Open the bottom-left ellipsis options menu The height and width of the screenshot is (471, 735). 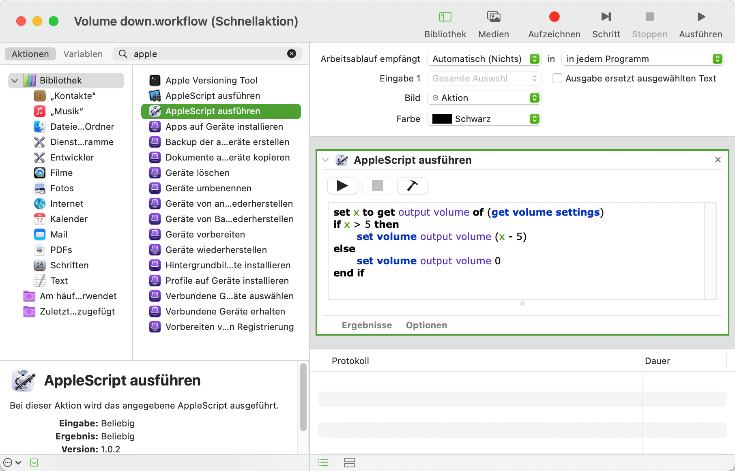click(x=12, y=462)
